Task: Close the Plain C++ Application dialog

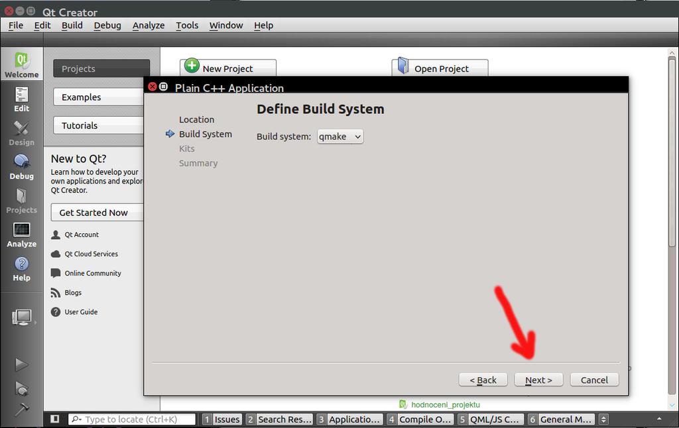Action: coord(153,87)
